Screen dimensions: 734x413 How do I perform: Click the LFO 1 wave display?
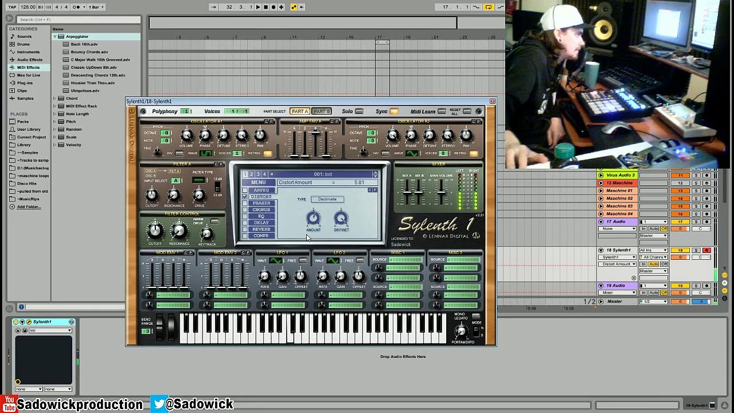pyautogui.click(x=276, y=261)
